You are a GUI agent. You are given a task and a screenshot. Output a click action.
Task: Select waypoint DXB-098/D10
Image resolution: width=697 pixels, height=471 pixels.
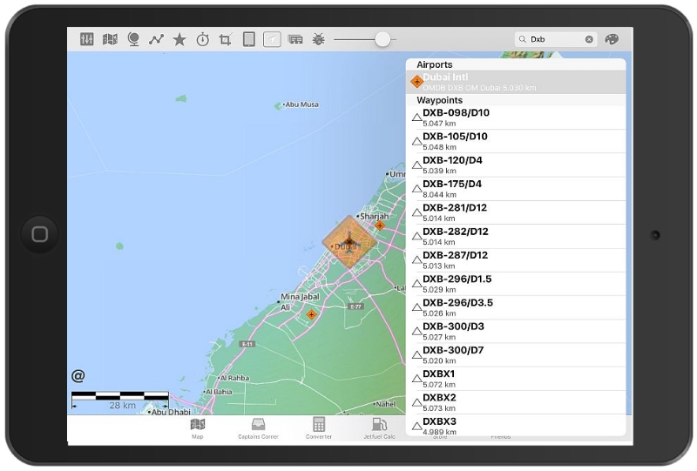pos(516,118)
